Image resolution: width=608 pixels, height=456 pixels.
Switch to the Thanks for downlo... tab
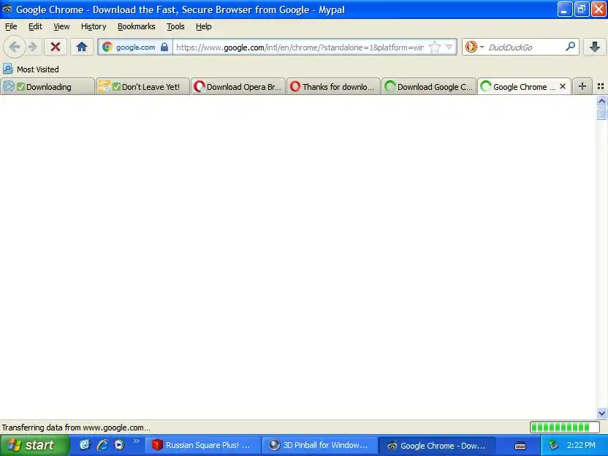click(x=333, y=86)
